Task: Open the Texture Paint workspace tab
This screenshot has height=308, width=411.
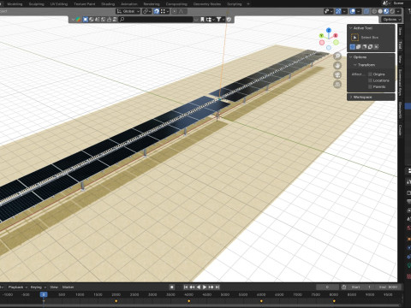Action: pos(85,4)
